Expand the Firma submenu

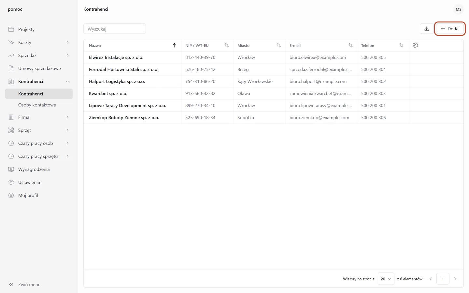[67, 117]
